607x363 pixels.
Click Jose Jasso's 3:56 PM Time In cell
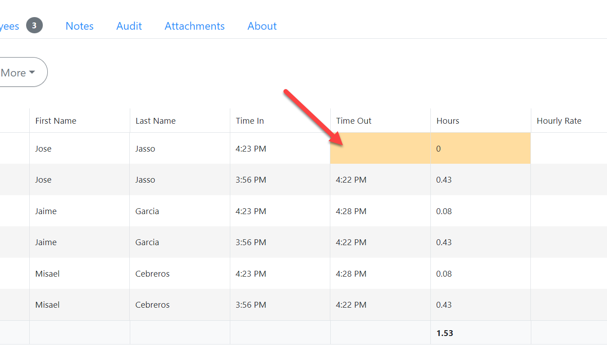click(251, 180)
